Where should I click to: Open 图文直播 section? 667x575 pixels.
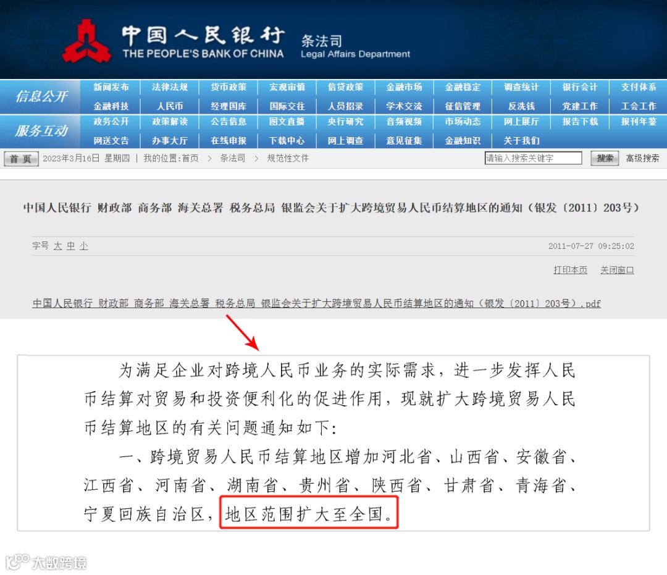point(287,122)
